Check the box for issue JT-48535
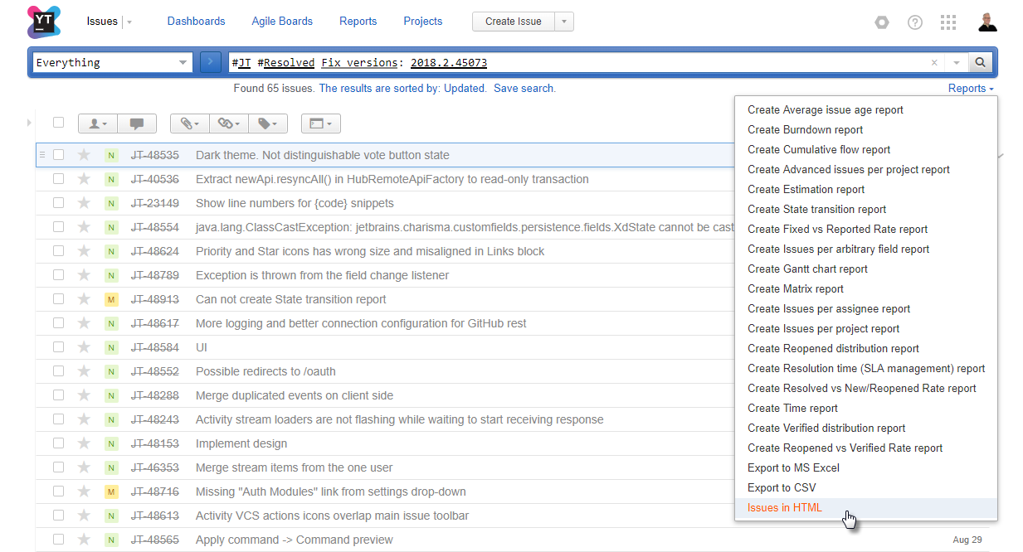This screenshot has width=1023, height=552. pyautogui.click(x=59, y=155)
